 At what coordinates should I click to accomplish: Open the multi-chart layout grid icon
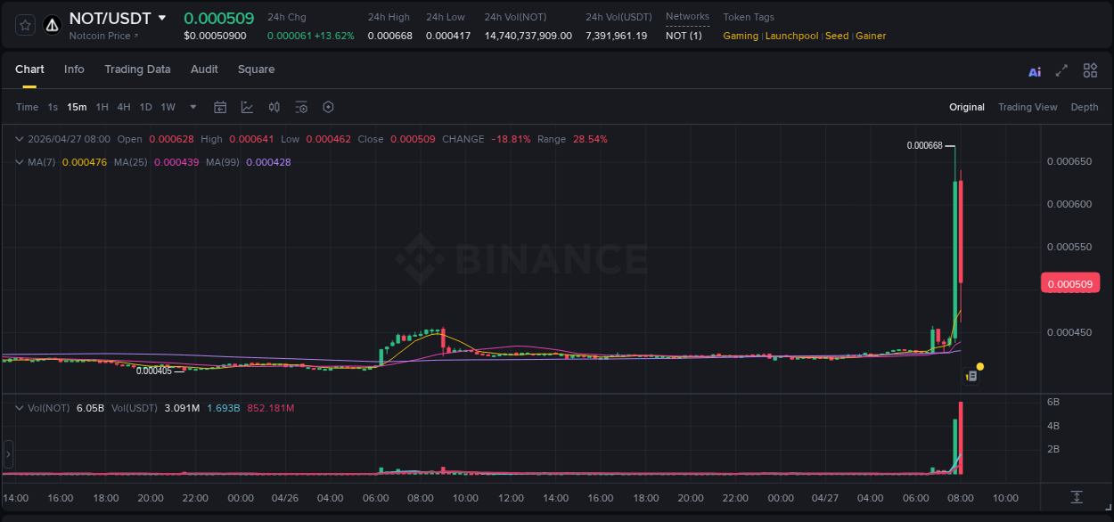pyautogui.click(x=1090, y=70)
